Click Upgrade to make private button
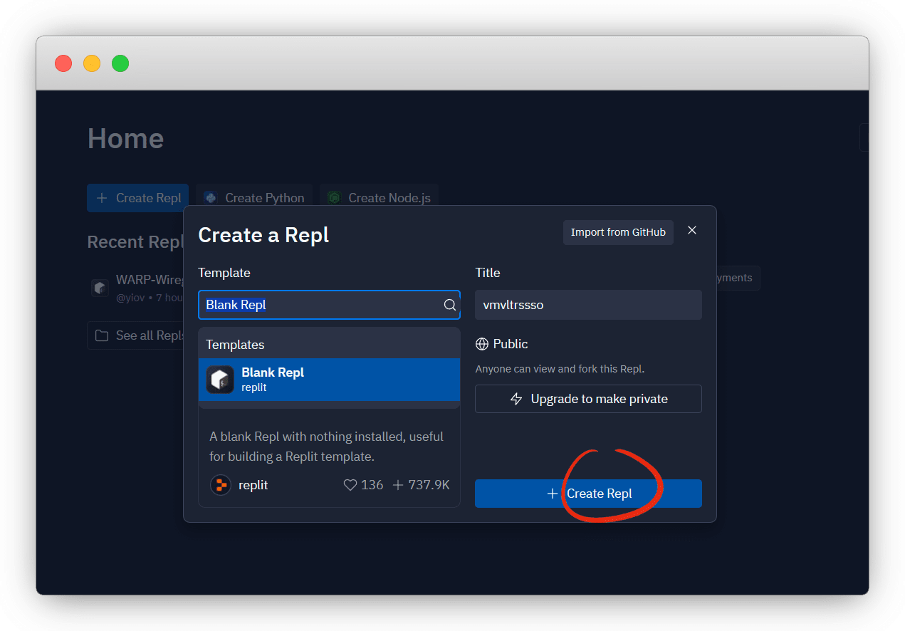905x631 pixels. 588,399
